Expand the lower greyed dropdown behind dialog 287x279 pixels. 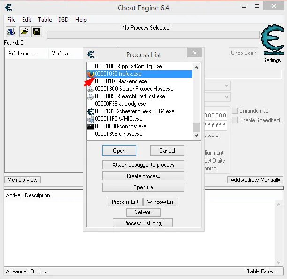pyautogui.click(x=227, y=97)
